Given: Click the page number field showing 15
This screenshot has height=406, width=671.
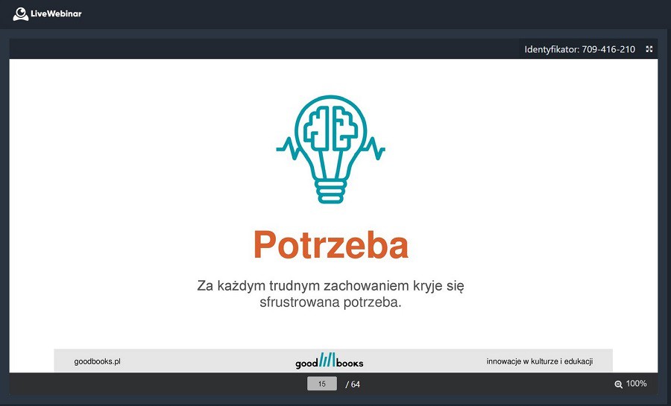Looking at the screenshot, I should pyautogui.click(x=322, y=384).
